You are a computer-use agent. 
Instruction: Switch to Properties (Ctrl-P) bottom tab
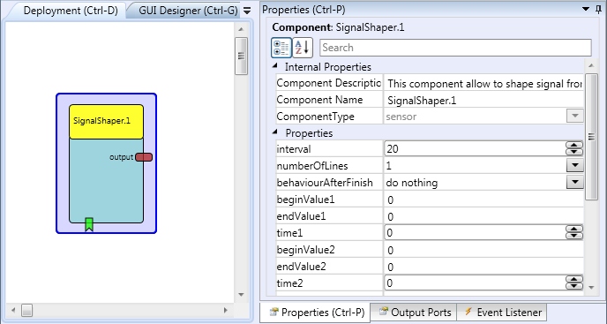click(x=317, y=312)
